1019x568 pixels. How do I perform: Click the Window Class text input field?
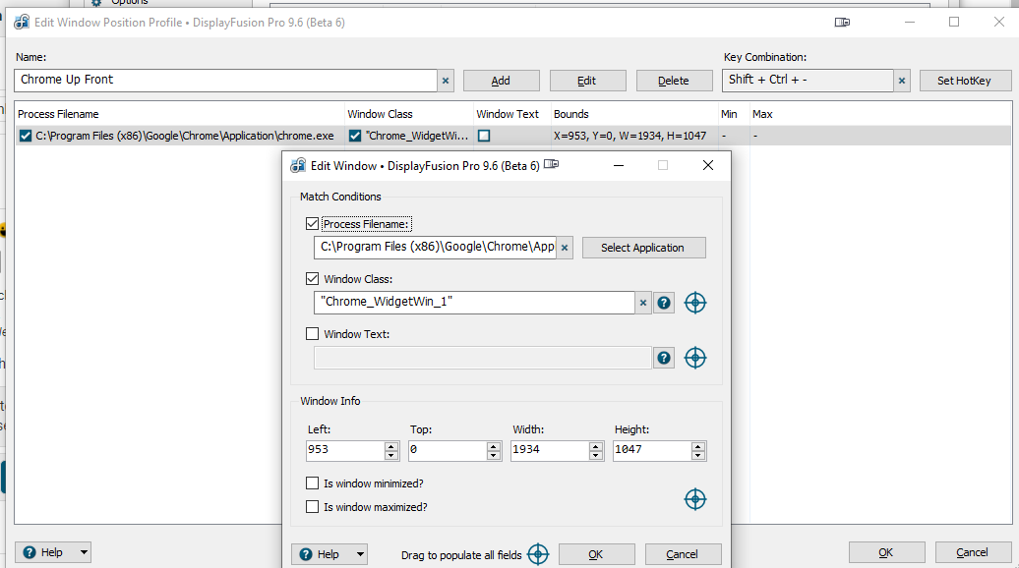472,303
